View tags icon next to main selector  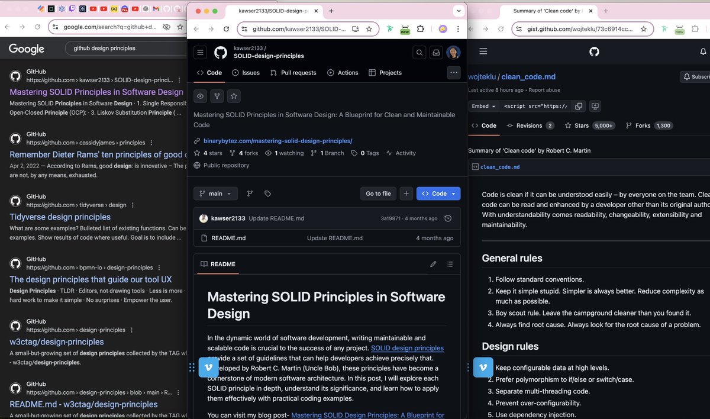[x=267, y=194]
